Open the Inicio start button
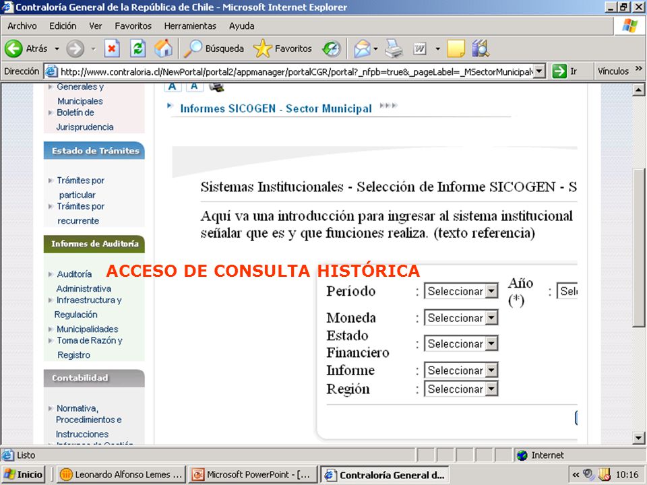The image size is (647, 485). (24, 475)
